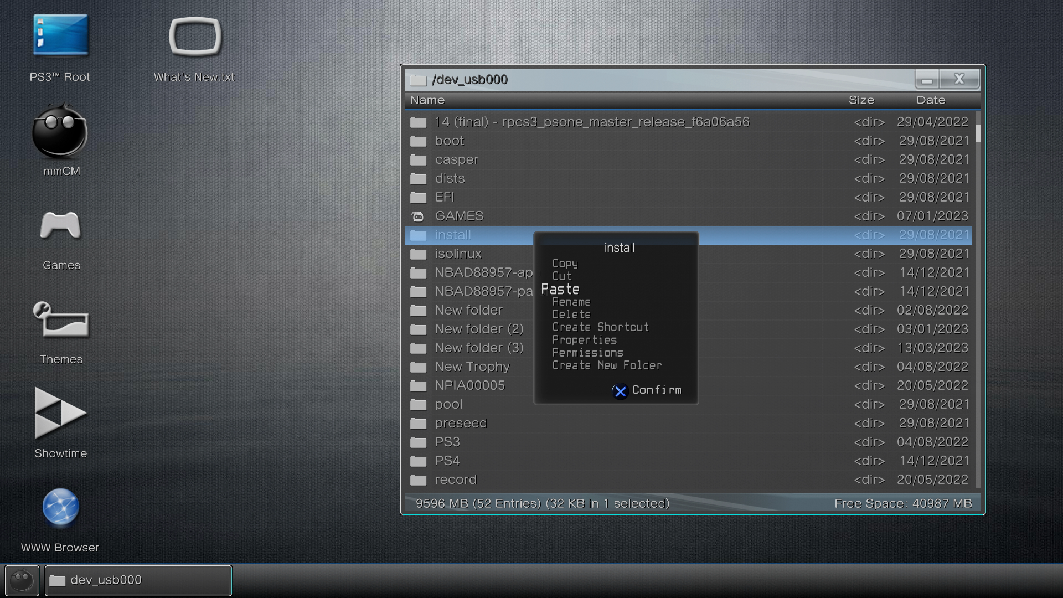The image size is (1063, 598).
Task: Select the New folder (3) row name
Action: pyautogui.click(x=479, y=348)
